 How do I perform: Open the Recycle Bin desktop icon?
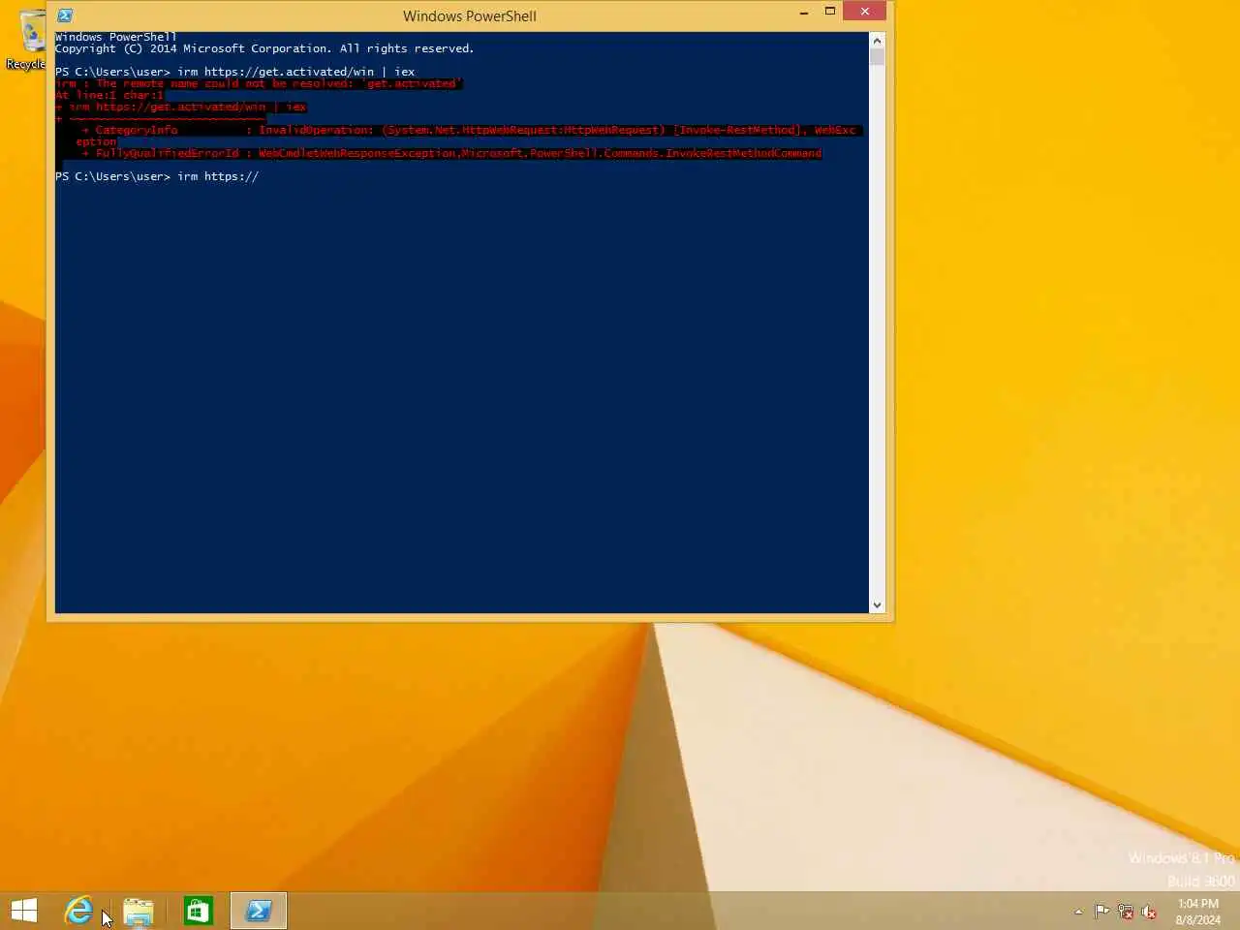click(x=29, y=40)
